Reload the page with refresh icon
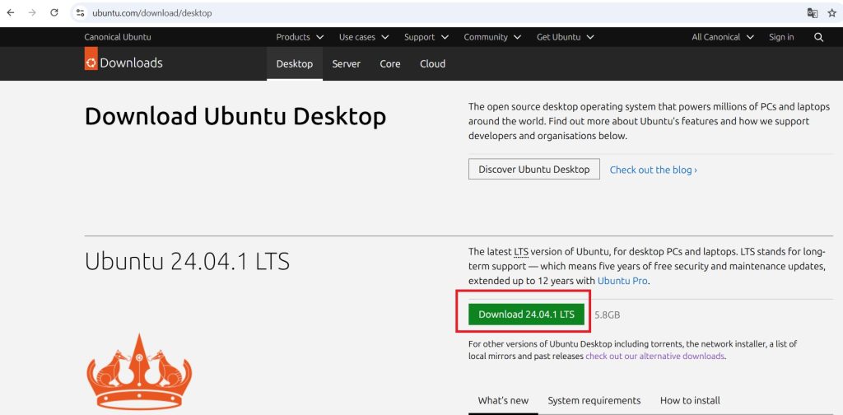The image size is (843, 415). click(54, 13)
